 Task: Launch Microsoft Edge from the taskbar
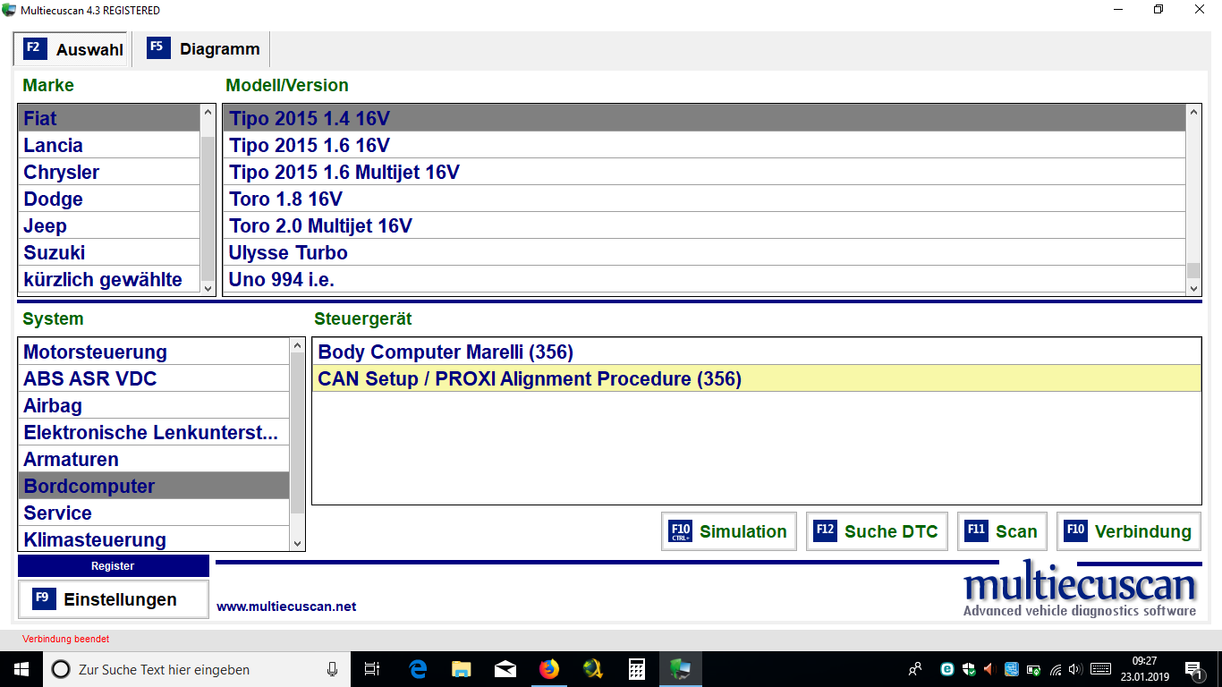coord(418,669)
